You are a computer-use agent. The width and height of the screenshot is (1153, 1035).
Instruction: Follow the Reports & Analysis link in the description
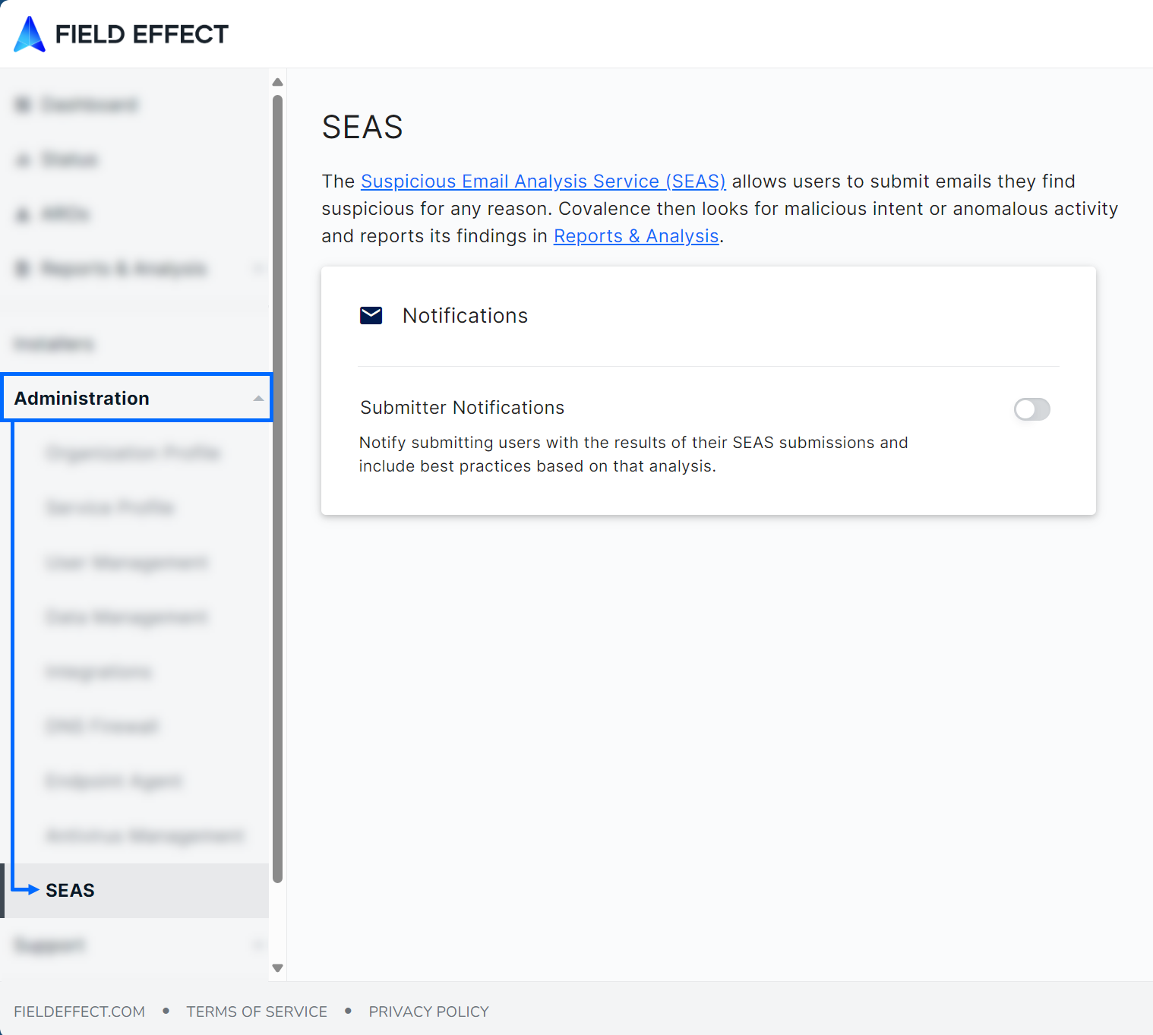(x=636, y=236)
